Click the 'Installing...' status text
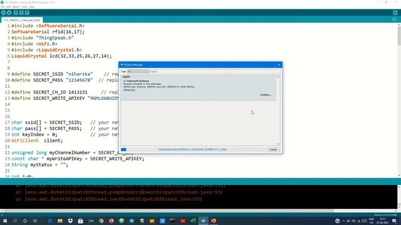401x225 pixels. pos(266,95)
